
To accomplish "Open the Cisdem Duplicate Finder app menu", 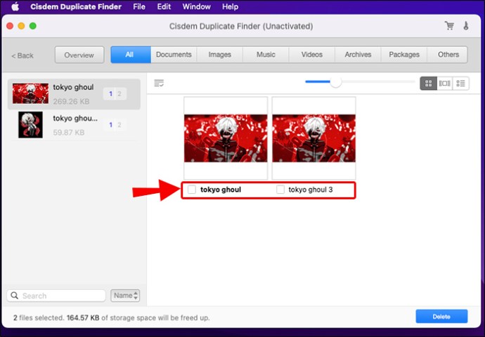I will pos(76,6).
